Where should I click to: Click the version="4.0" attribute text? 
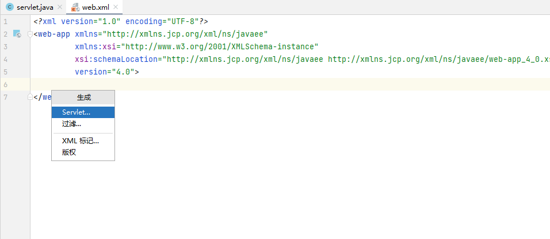pyautogui.click(x=105, y=72)
